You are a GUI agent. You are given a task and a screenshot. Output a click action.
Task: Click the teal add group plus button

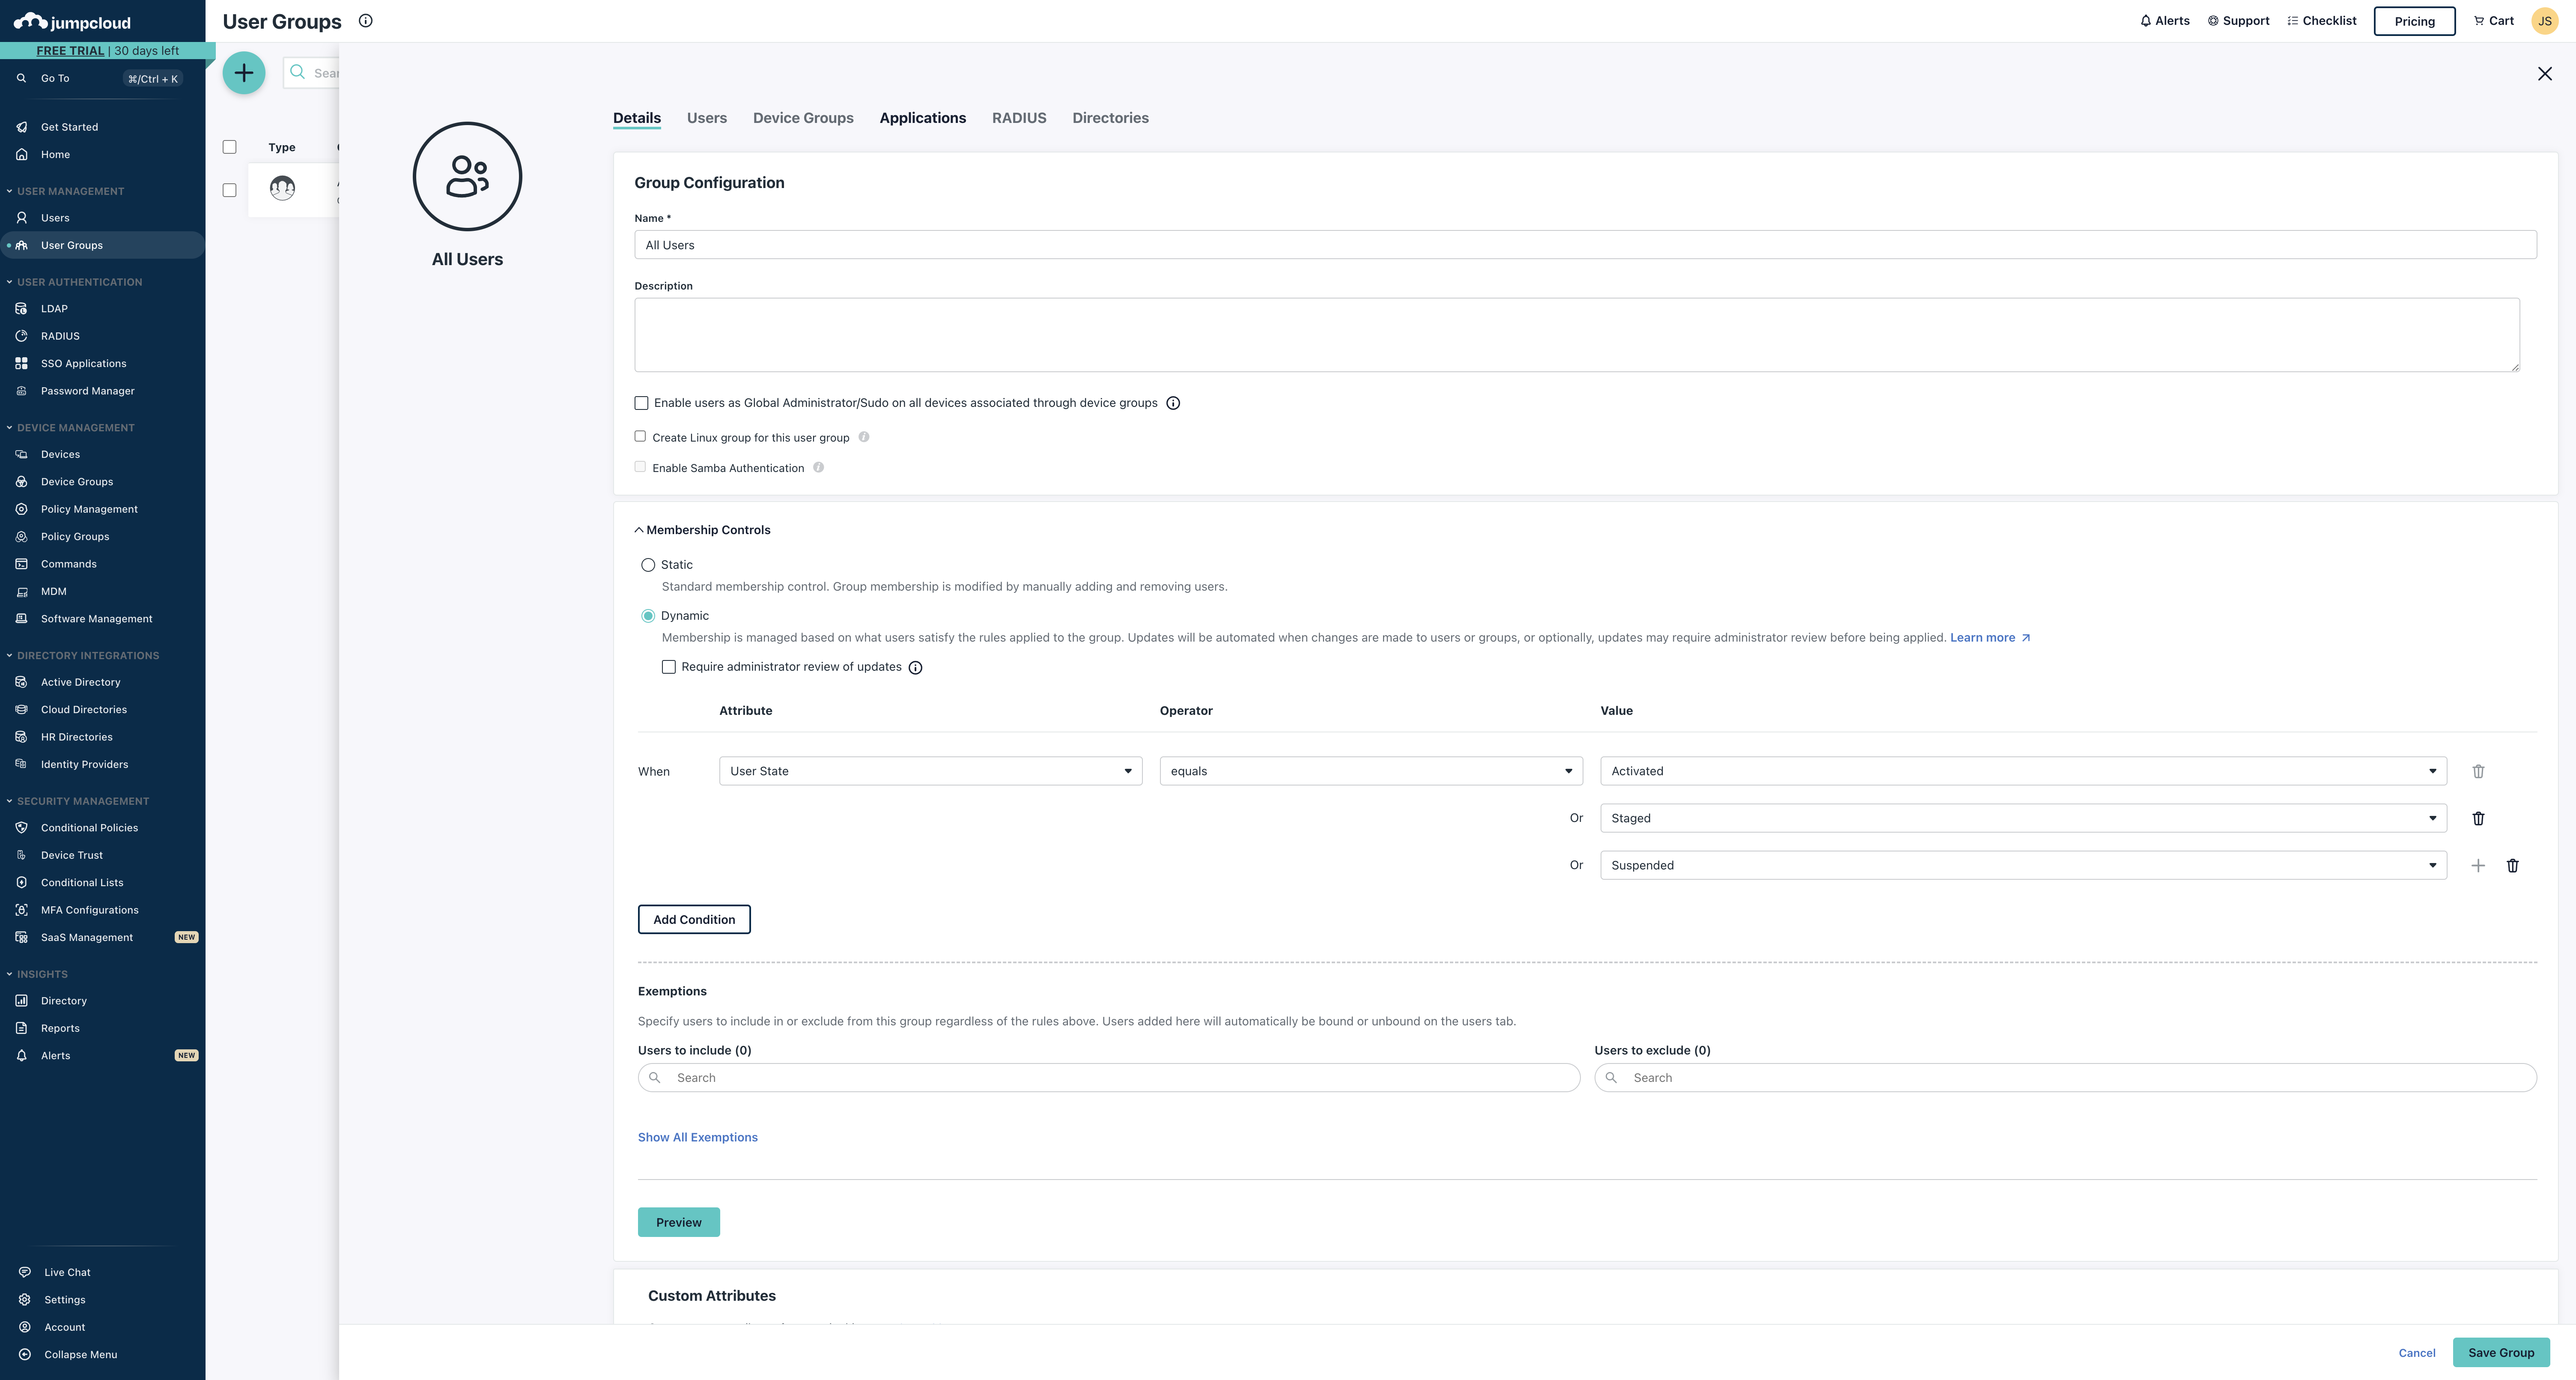[x=244, y=73]
